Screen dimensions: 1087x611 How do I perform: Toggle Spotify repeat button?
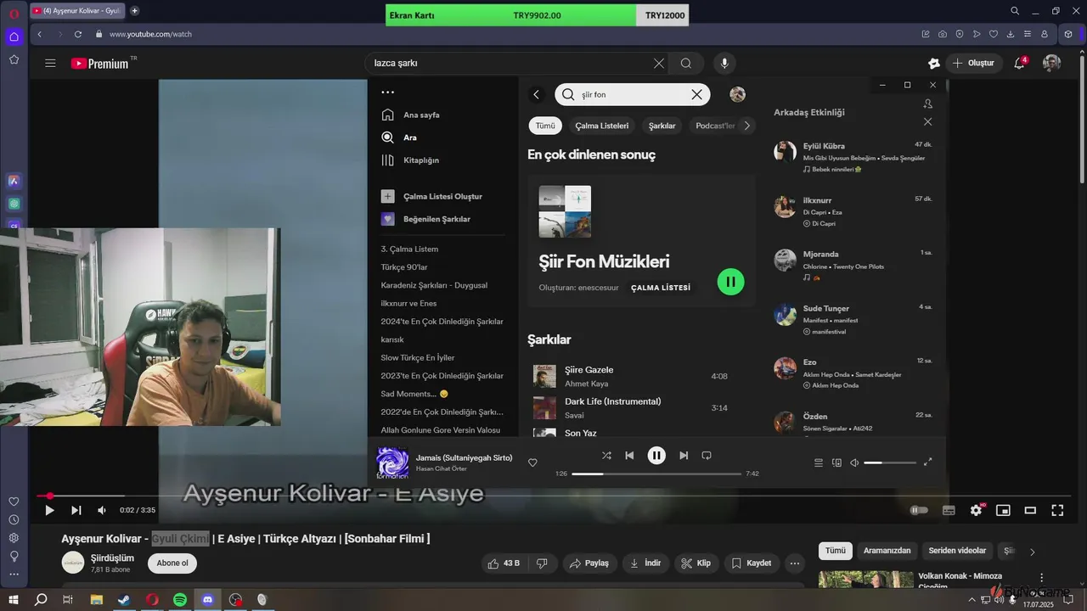[x=707, y=456]
